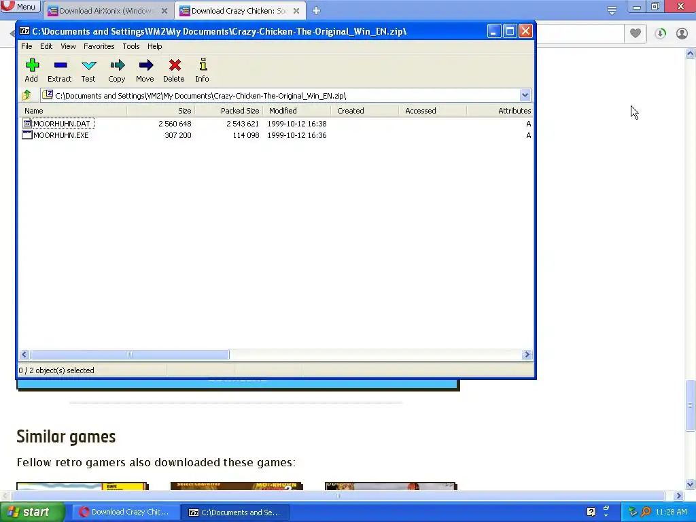Open the View menu
This screenshot has width=696, height=522.
pos(68,46)
